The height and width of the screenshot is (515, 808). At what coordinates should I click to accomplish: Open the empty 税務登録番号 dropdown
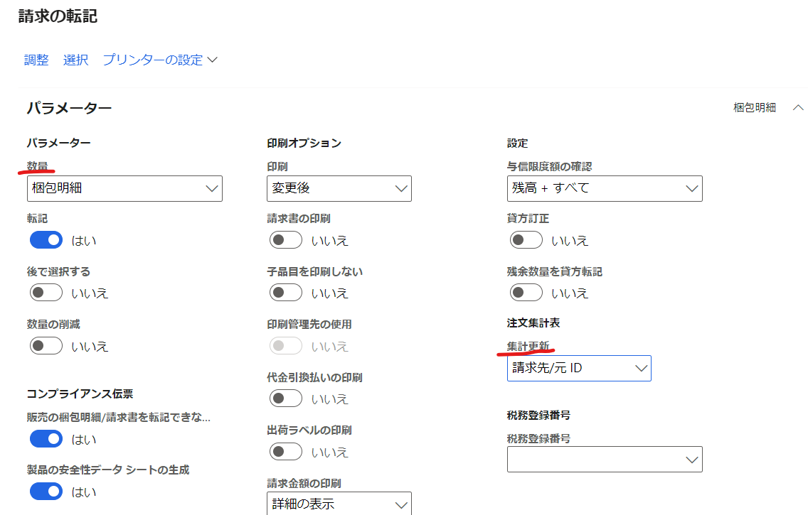pos(605,460)
